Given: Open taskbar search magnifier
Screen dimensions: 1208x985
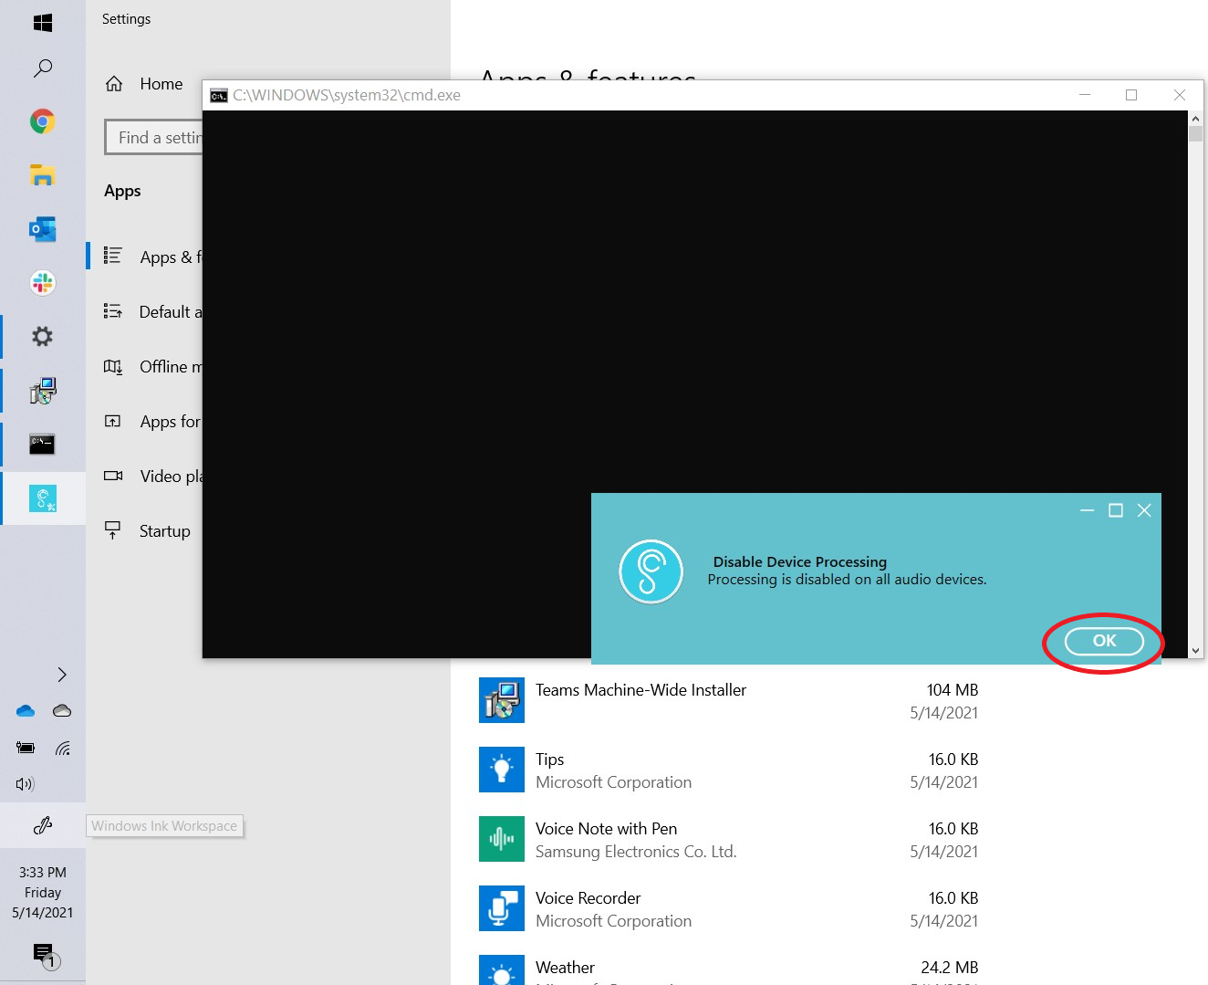Looking at the screenshot, I should point(42,68).
